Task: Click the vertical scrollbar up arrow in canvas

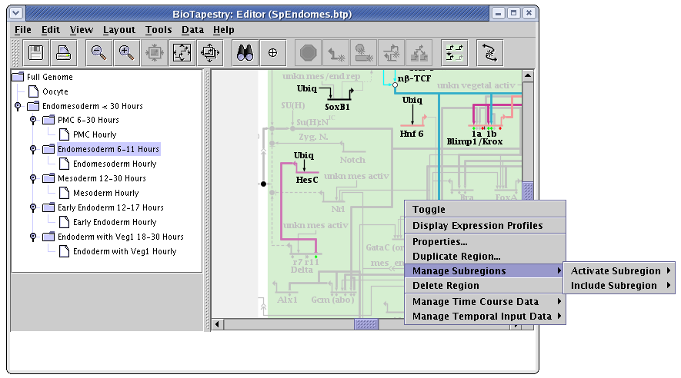Action: 527,77
